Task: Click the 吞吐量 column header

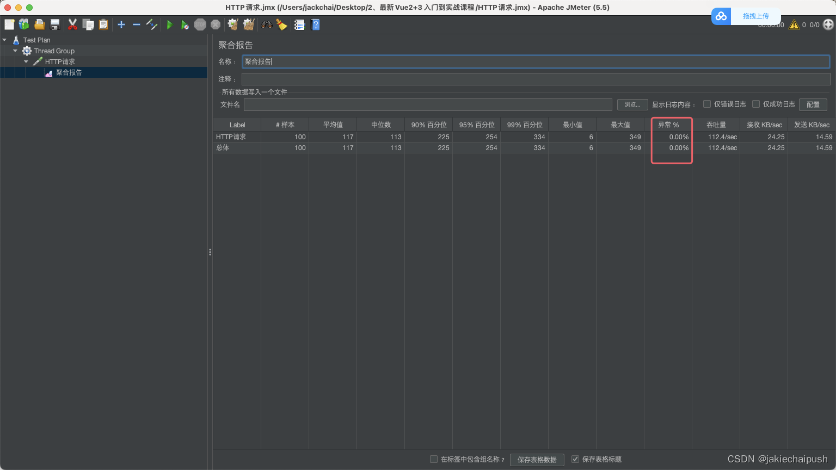Action: tap(716, 125)
